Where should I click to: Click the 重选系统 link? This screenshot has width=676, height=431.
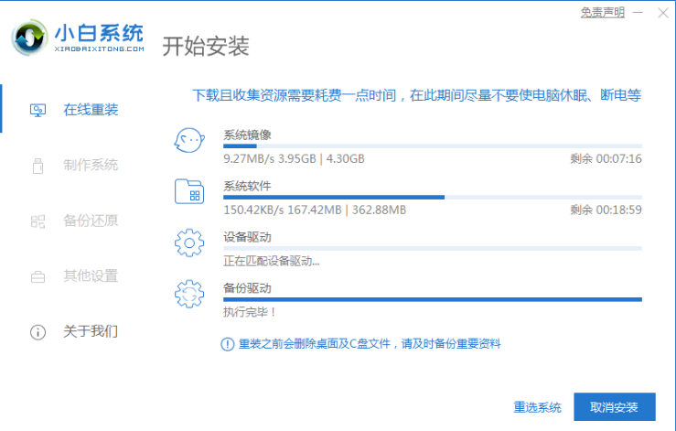pyautogui.click(x=537, y=407)
